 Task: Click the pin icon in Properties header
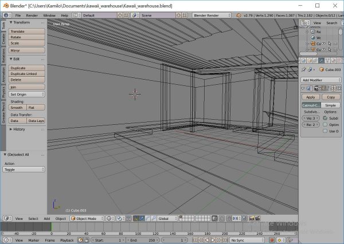pos(304,70)
